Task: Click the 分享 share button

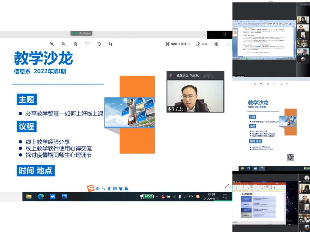Action: [x=202, y=44]
